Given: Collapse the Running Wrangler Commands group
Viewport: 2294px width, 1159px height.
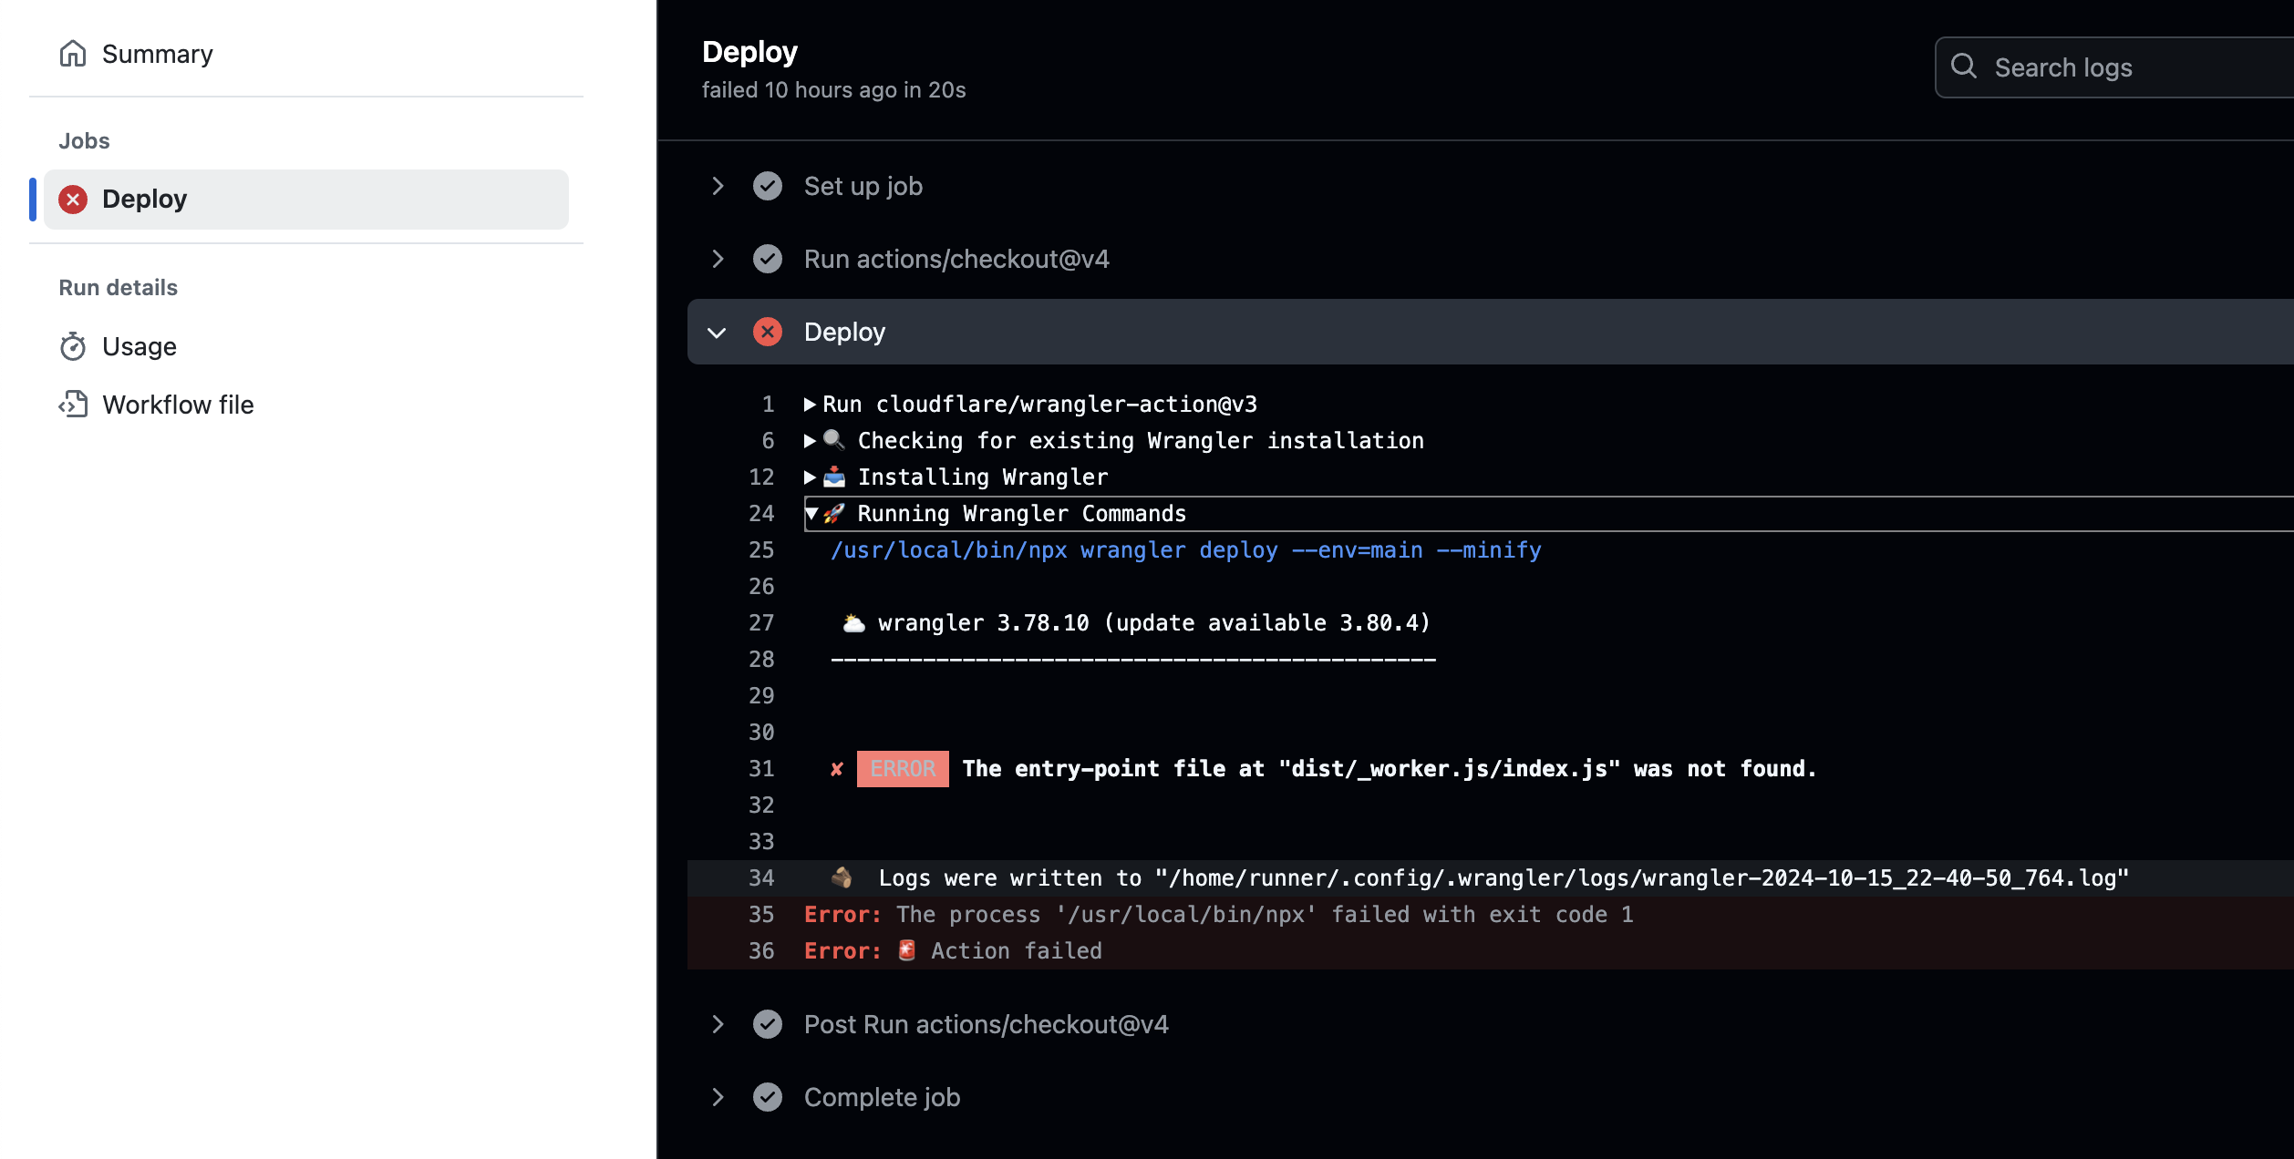Looking at the screenshot, I should pyautogui.click(x=811, y=513).
